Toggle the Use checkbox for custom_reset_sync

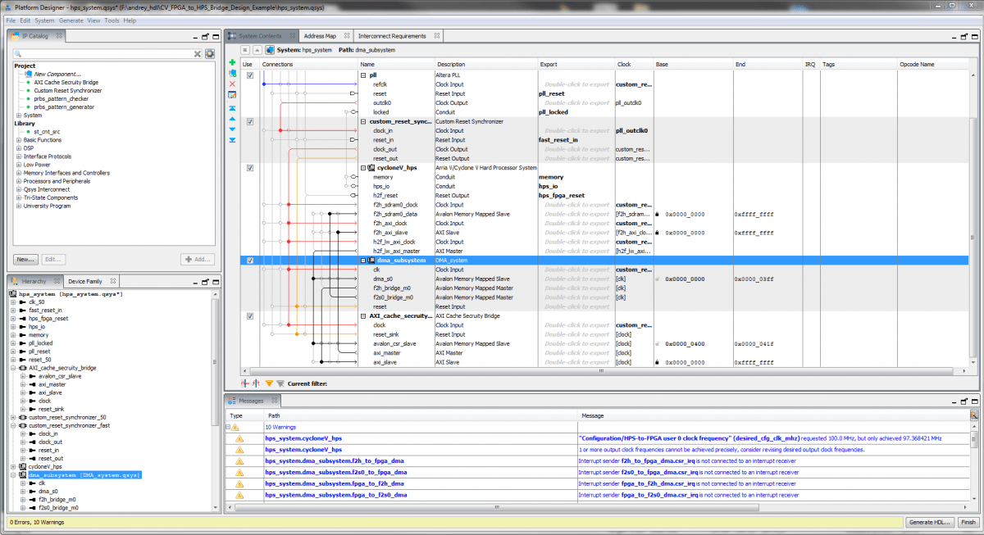click(250, 121)
